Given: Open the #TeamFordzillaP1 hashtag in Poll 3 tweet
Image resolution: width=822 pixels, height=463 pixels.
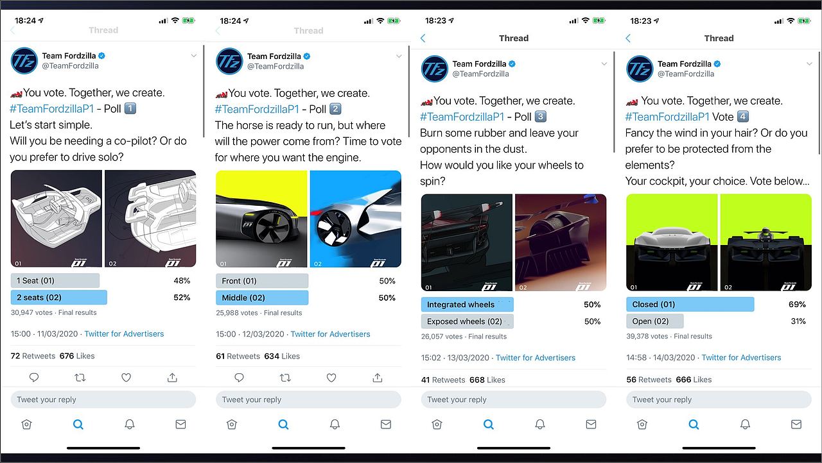Looking at the screenshot, I should tap(462, 117).
